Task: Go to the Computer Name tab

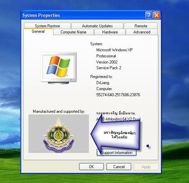Action: click(x=73, y=32)
